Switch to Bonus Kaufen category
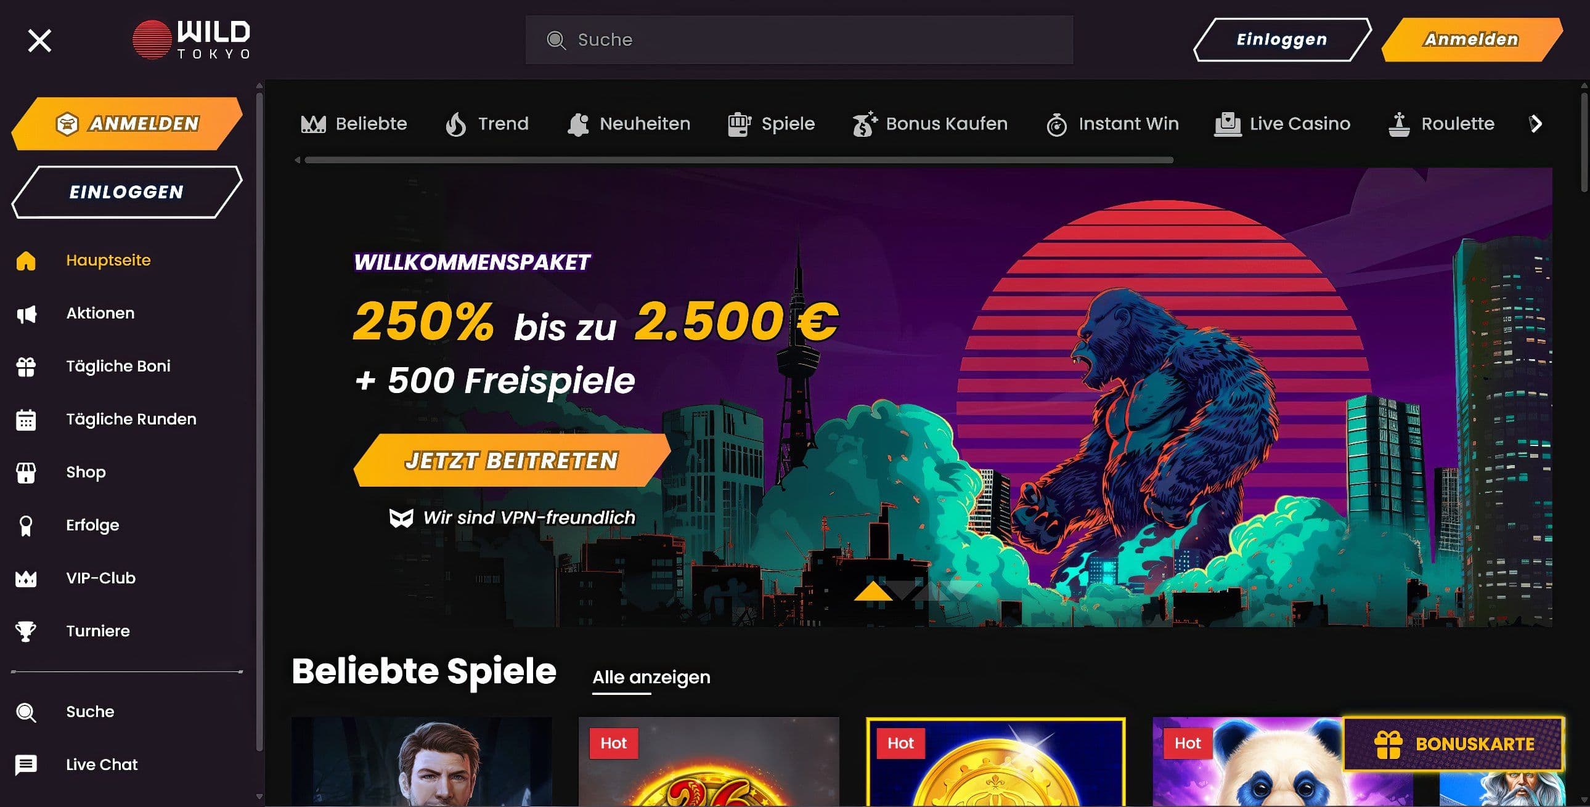1590x807 pixels. pos(930,124)
